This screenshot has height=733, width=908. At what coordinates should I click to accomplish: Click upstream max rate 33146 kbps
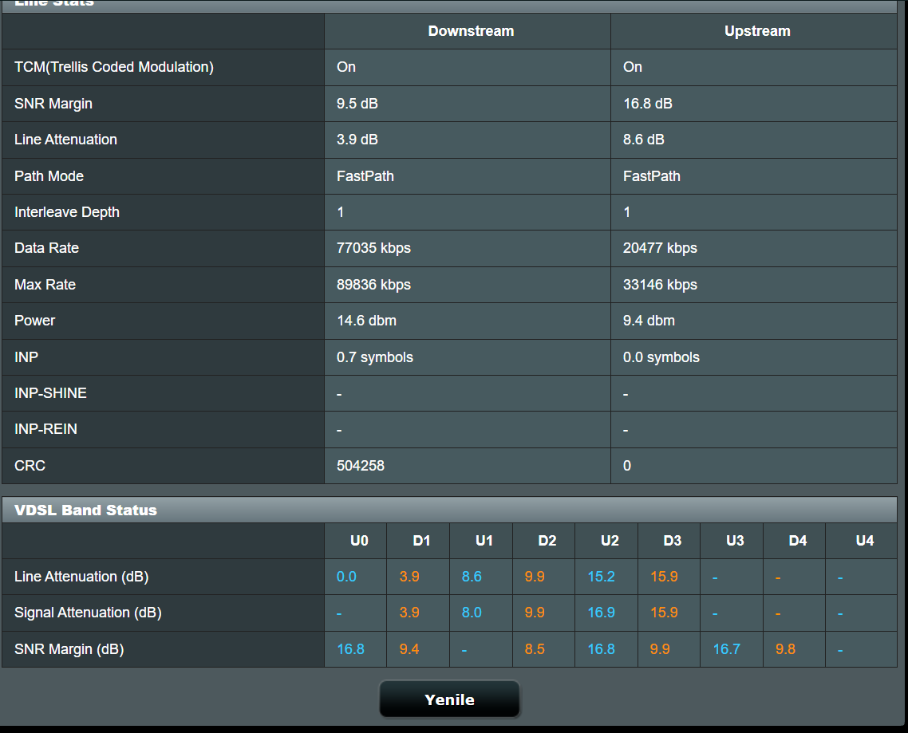coord(660,284)
